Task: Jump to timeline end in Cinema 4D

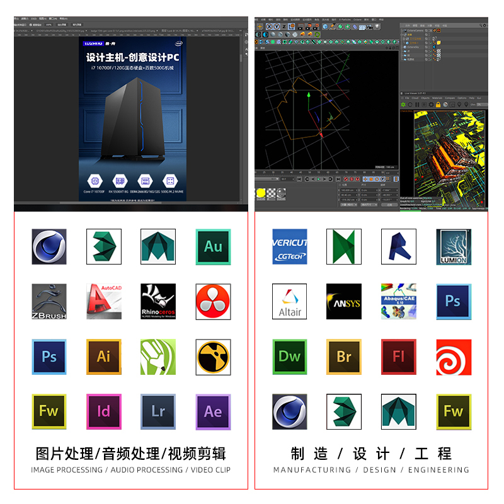Action: pos(338,180)
